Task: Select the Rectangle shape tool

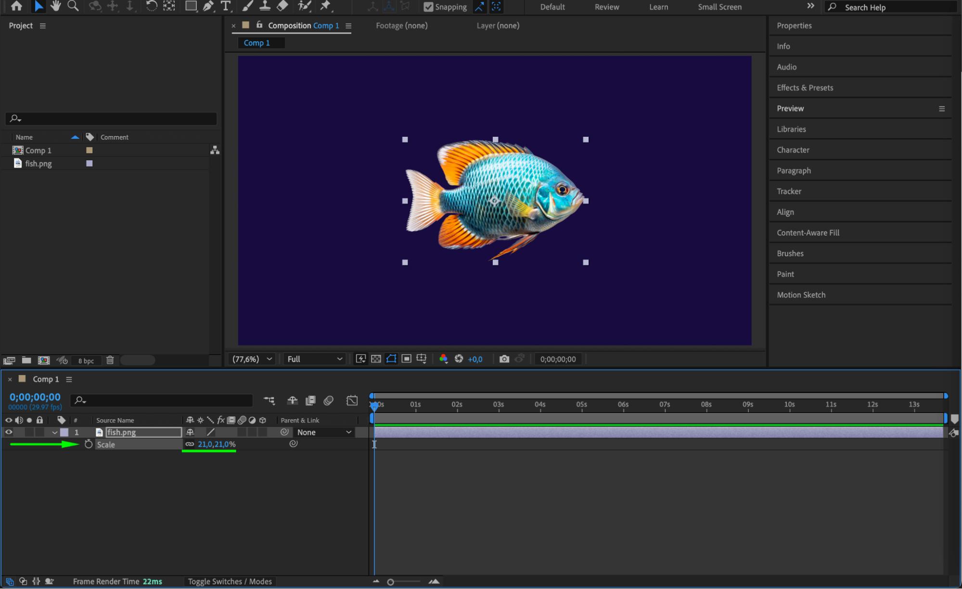Action: (191, 6)
